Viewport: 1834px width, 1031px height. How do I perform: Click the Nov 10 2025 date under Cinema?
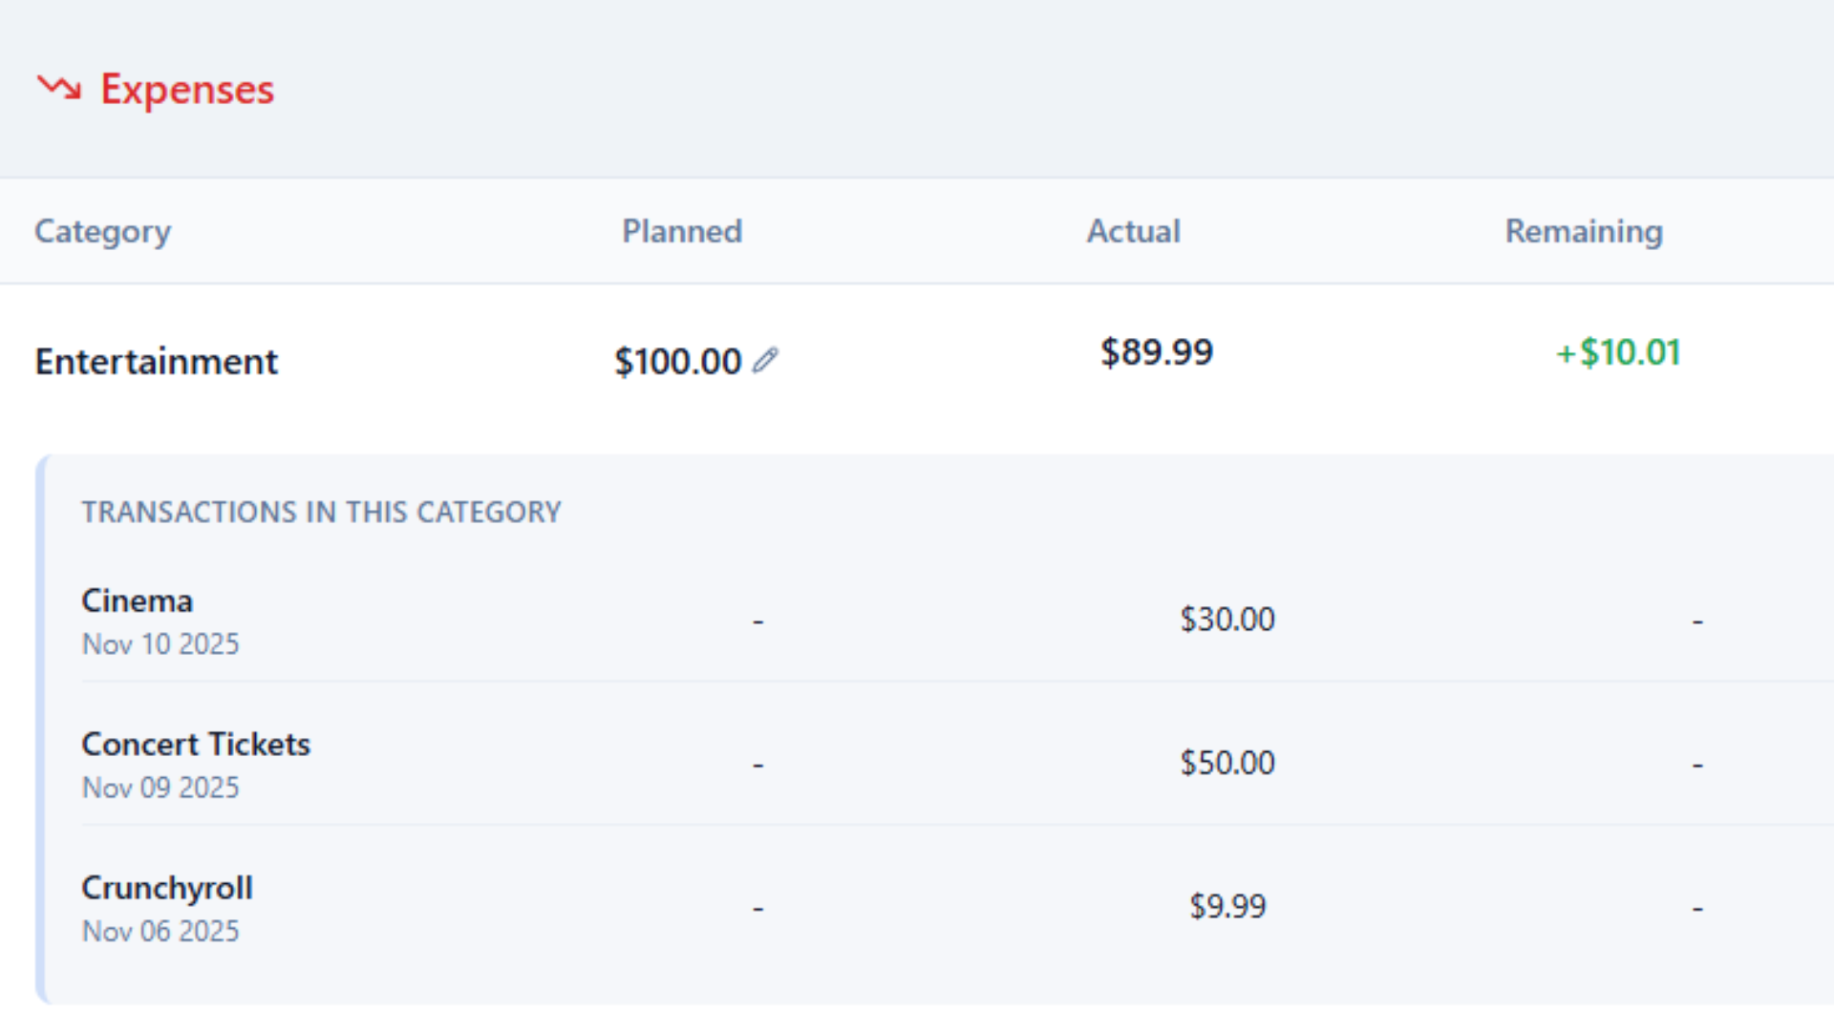[x=160, y=643]
